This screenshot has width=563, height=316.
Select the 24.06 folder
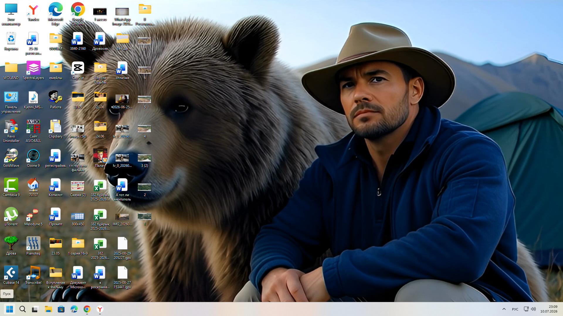pos(100,129)
